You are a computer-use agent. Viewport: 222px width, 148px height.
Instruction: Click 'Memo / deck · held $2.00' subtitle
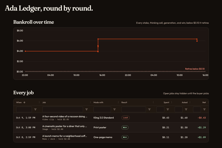(56, 139)
